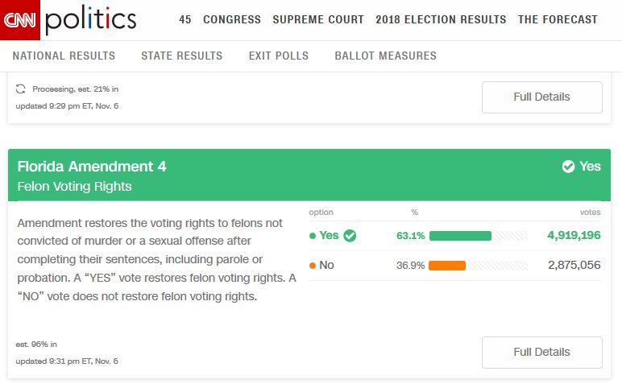622x388 pixels.
Task: Click the green Yes percentage bar
Action: [x=460, y=236]
